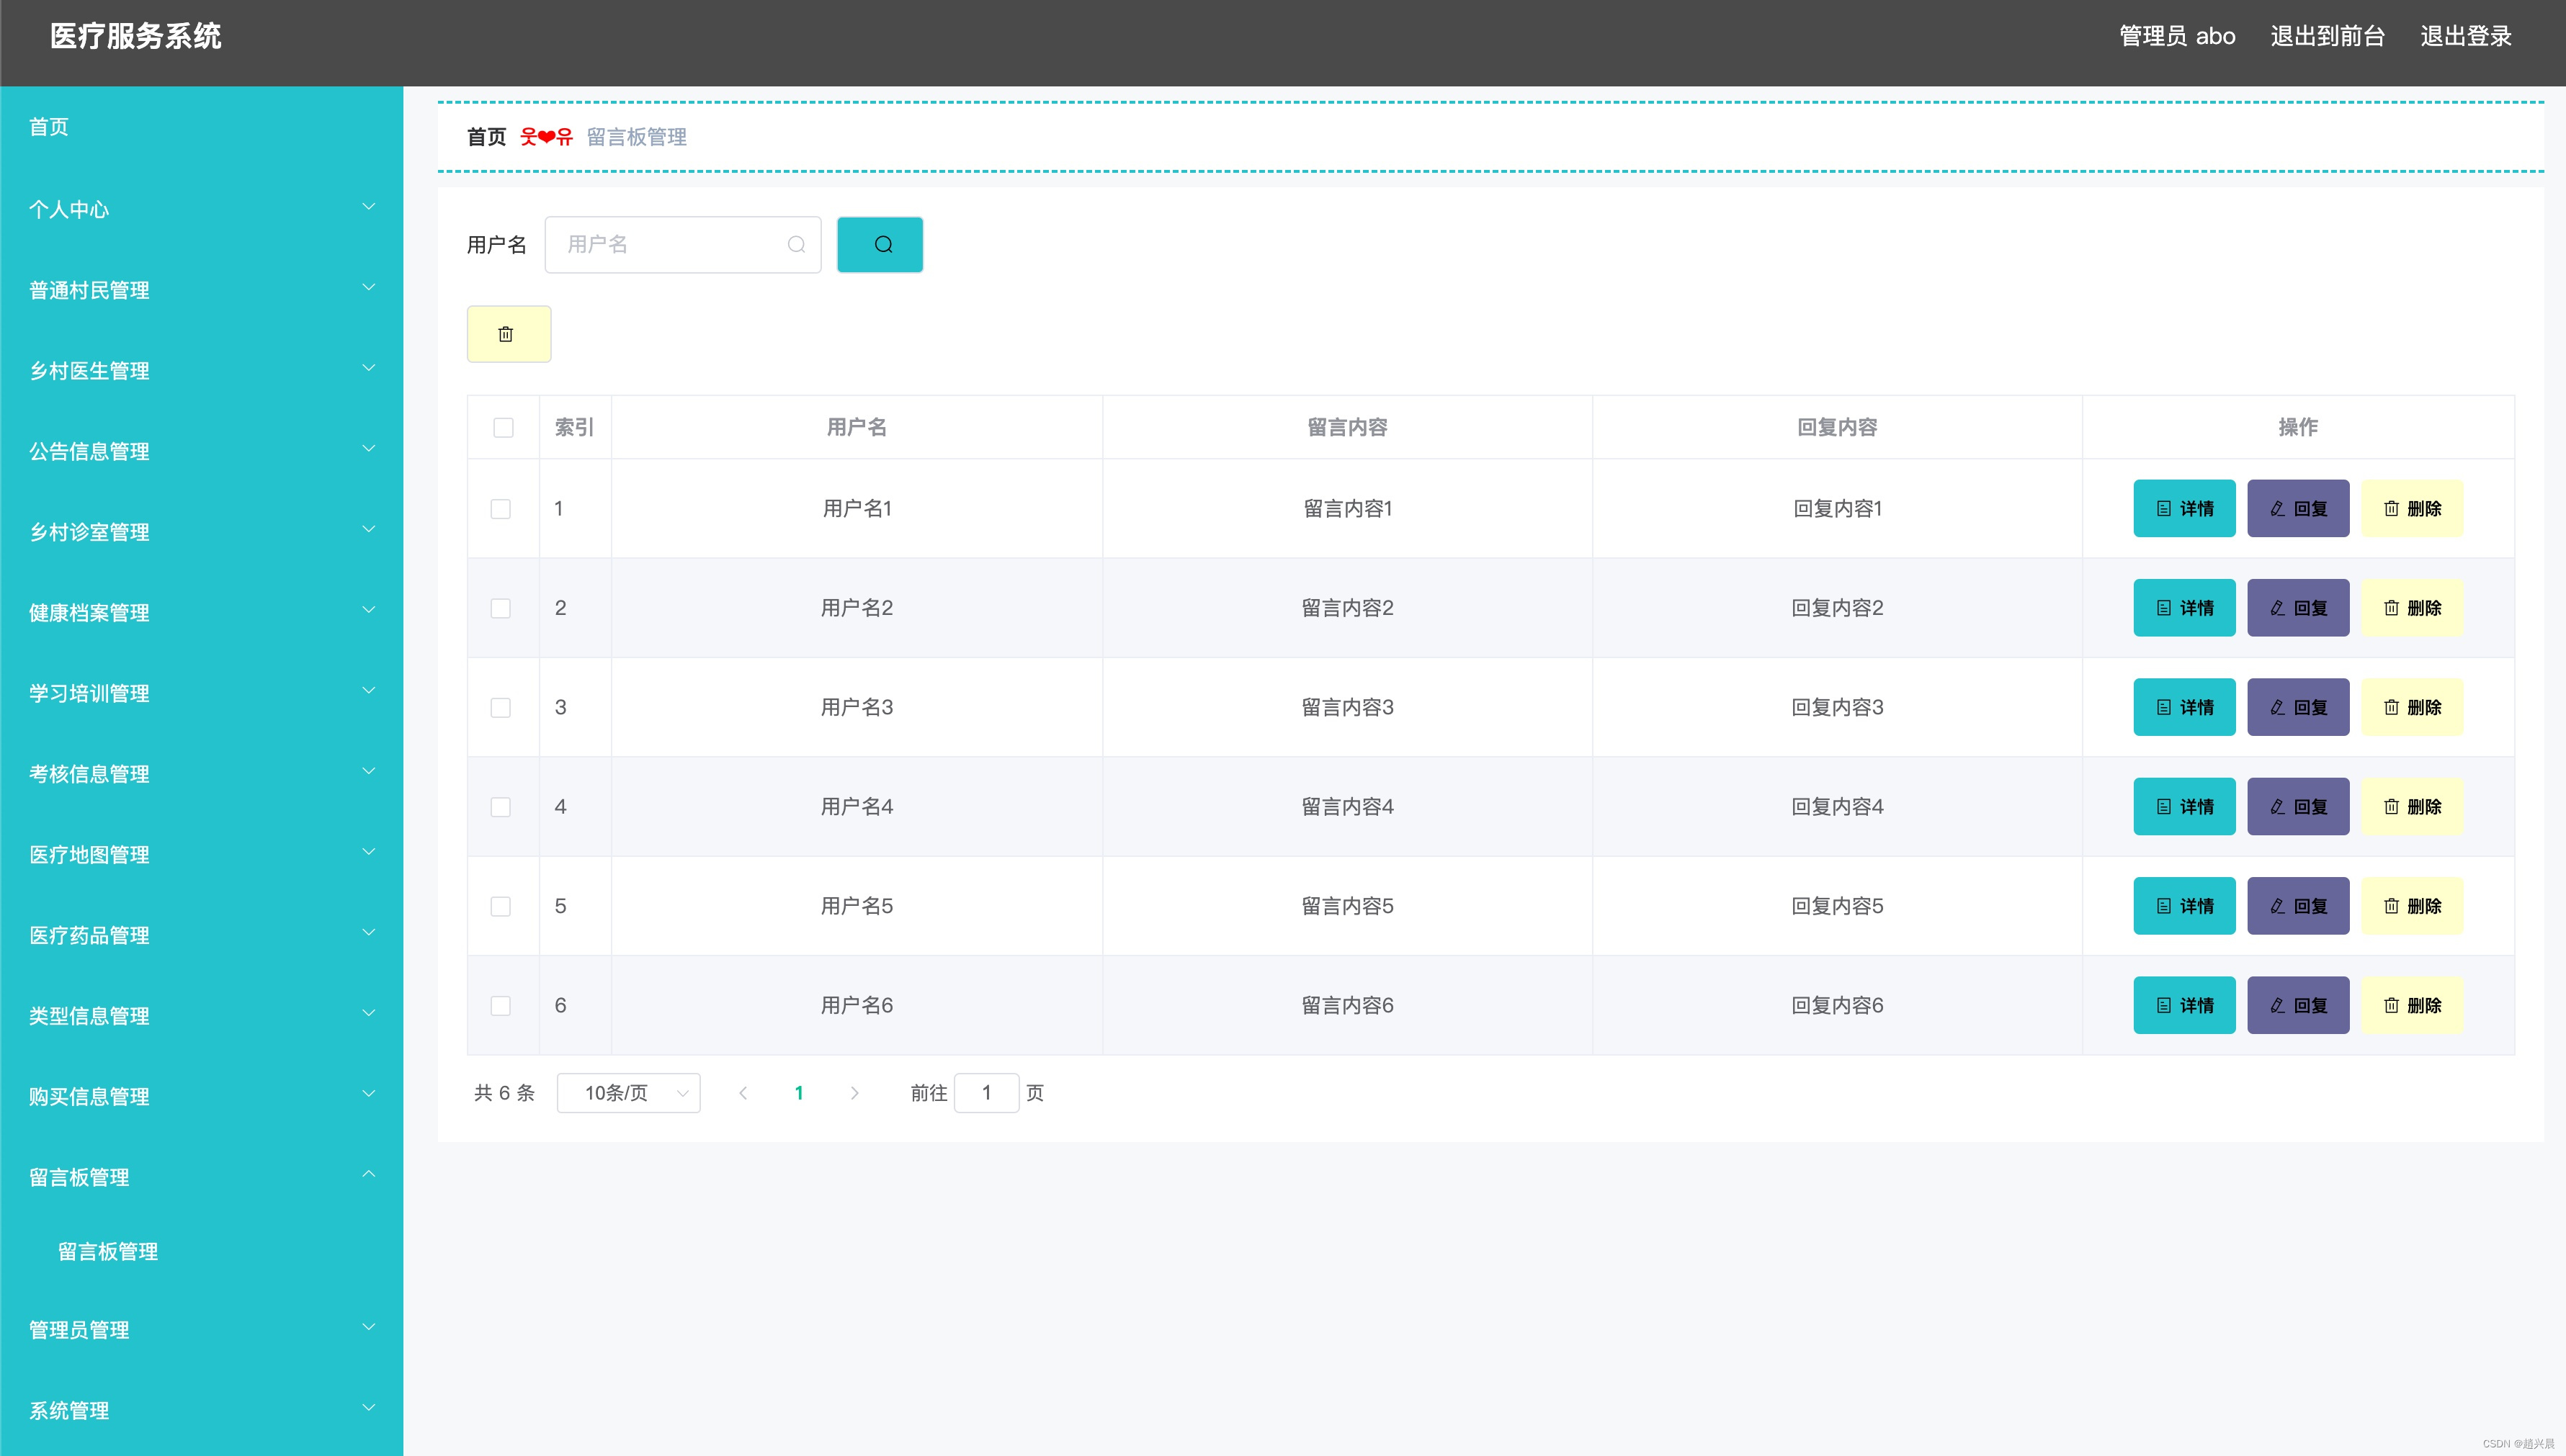Reply to 用户名3 message
The width and height of the screenshot is (2566, 1456).
click(x=2298, y=707)
